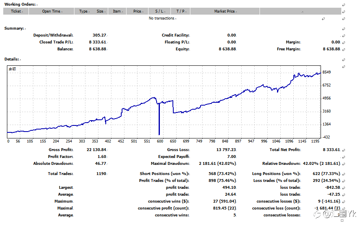This screenshot has width=360, height=229.
Task: Select the Free Margin value 8 638.88
Action: tap(331, 49)
